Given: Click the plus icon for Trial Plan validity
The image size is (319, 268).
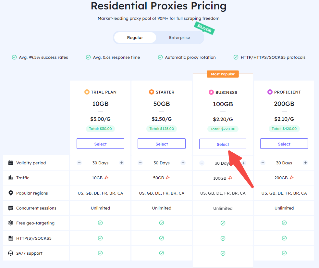Looking at the screenshot, I should click(122, 163).
